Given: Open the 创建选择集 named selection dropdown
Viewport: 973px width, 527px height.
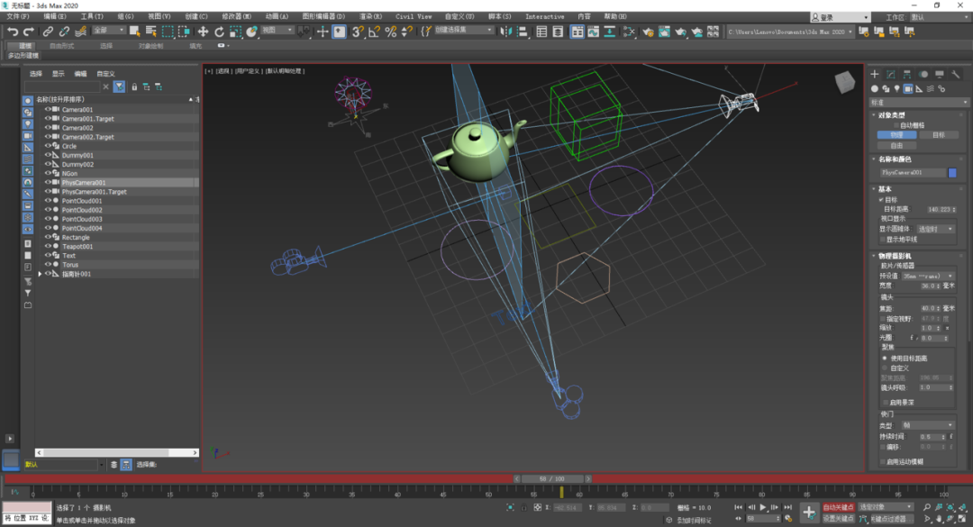Looking at the screenshot, I should click(x=464, y=31).
